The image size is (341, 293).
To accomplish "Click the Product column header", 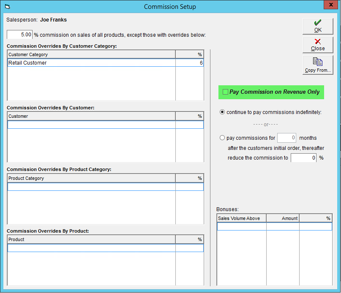I will tap(91, 239).
